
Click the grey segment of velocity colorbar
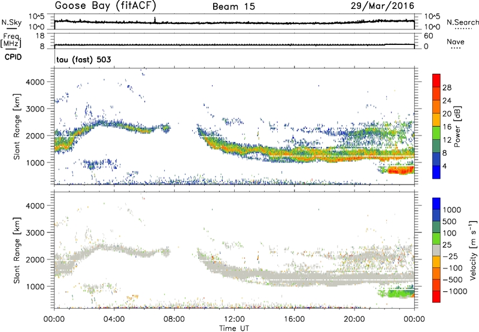[436, 250]
